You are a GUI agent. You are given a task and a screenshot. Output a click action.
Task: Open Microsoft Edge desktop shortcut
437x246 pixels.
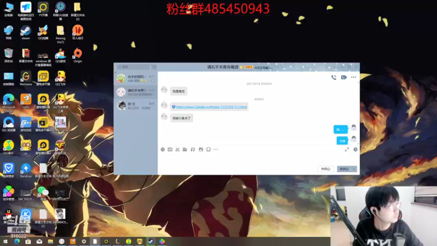tap(9, 103)
